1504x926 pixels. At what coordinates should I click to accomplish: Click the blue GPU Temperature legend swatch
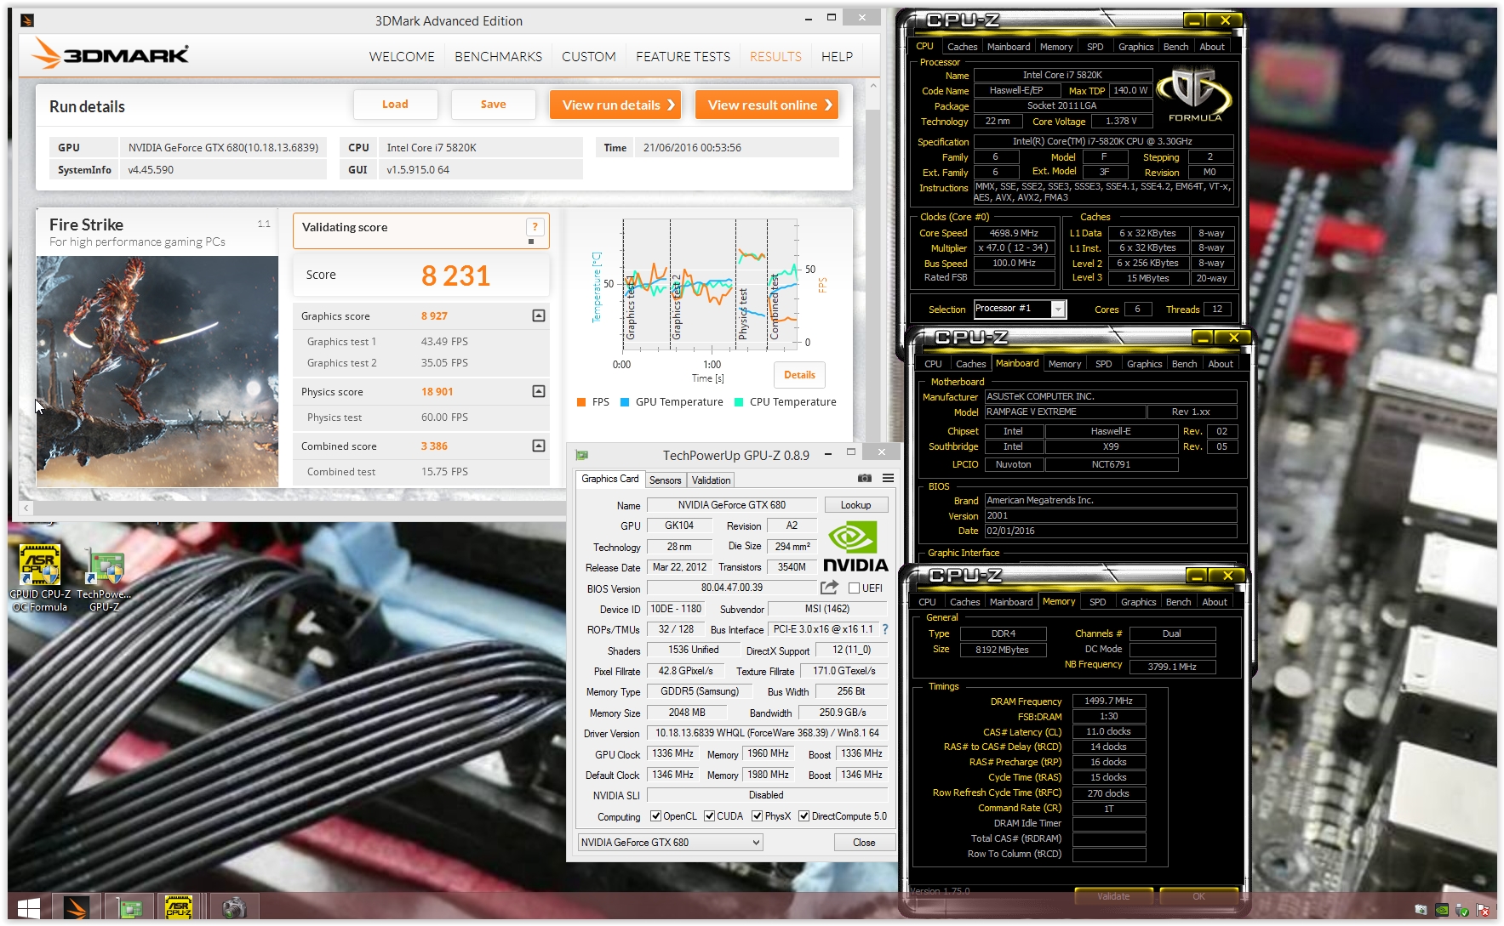[625, 402]
